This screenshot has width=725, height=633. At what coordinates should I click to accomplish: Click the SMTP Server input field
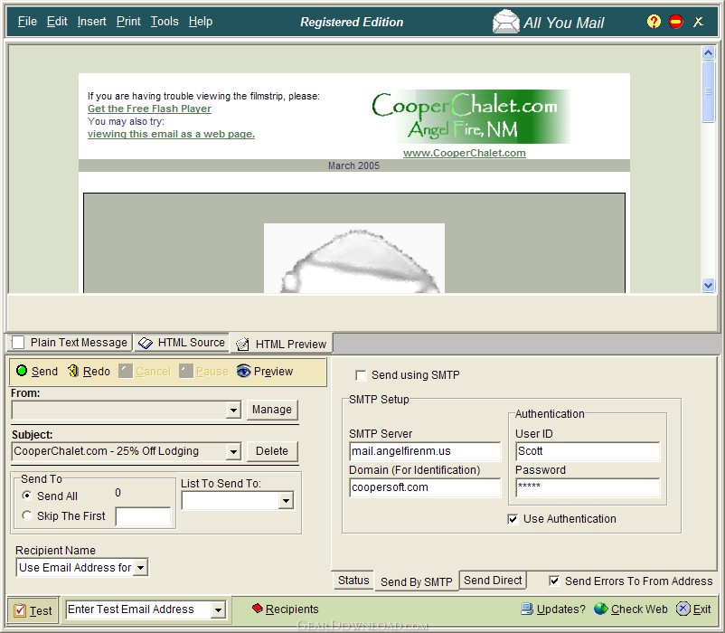click(x=425, y=451)
